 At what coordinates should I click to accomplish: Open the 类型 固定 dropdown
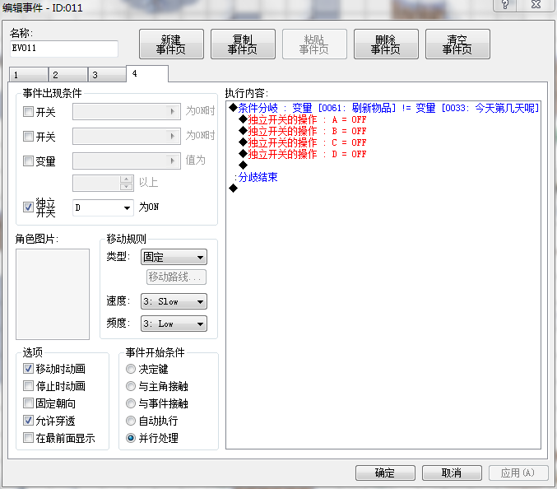pos(174,257)
